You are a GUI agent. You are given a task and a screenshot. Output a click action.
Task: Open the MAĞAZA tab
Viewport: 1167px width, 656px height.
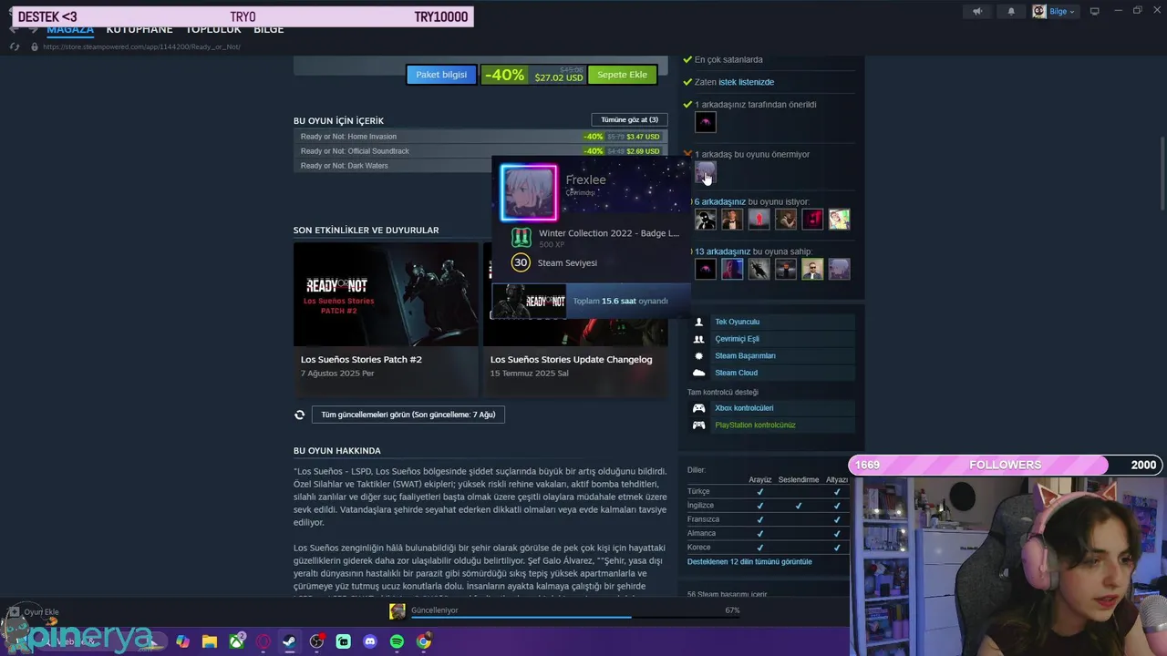click(x=70, y=30)
